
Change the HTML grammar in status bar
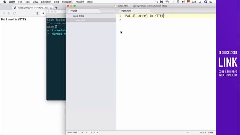point(211,133)
